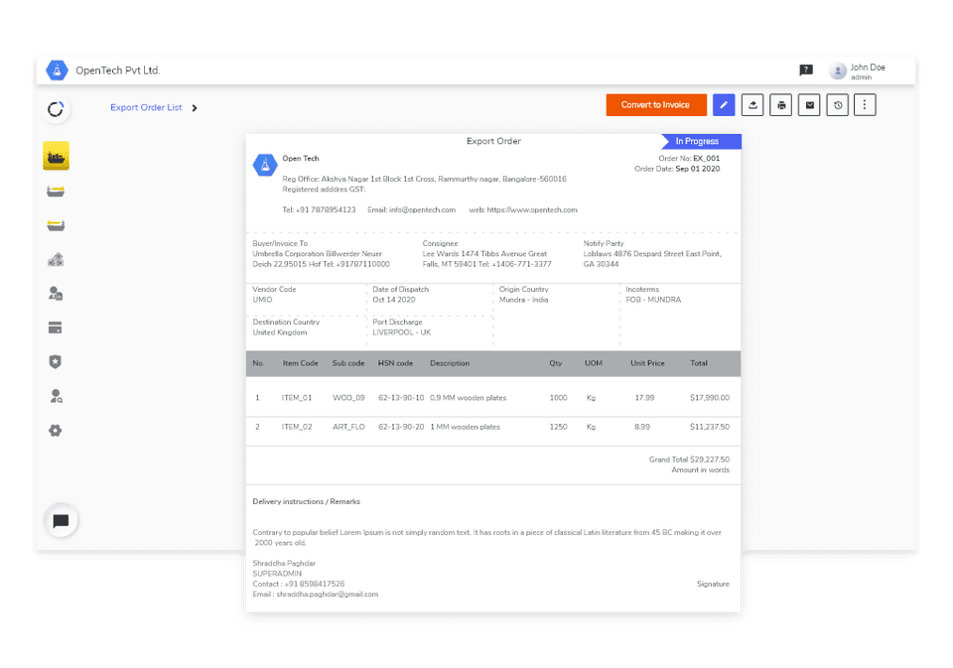The image size is (953, 668).
Task: Click the OpenTech logo in the header
Action: point(58,70)
